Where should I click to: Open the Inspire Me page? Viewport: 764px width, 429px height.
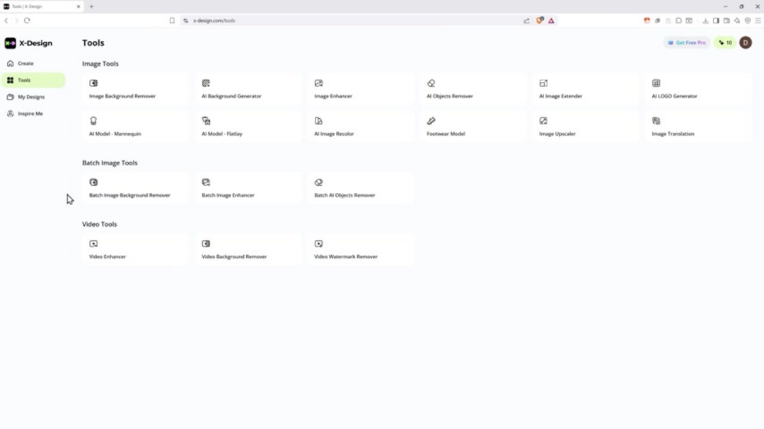(30, 113)
